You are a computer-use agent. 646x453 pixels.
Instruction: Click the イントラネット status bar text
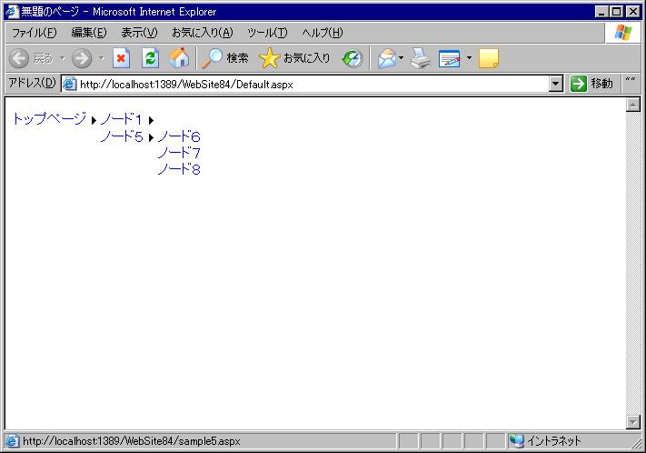tap(553, 441)
